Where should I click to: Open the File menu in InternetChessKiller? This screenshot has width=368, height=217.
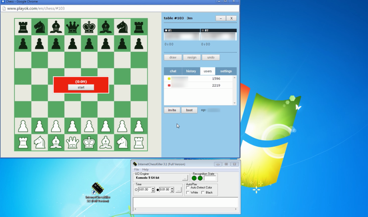136,169
